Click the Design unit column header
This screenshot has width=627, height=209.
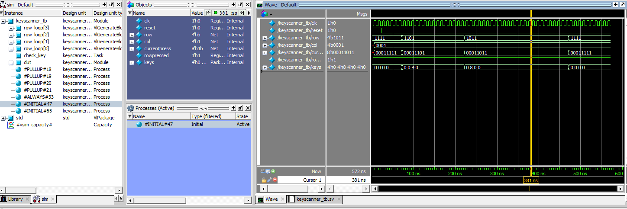(x=77, y=13)
